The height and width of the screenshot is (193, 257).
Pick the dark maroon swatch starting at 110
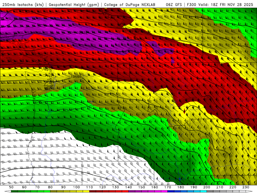[x=93, y=191]
